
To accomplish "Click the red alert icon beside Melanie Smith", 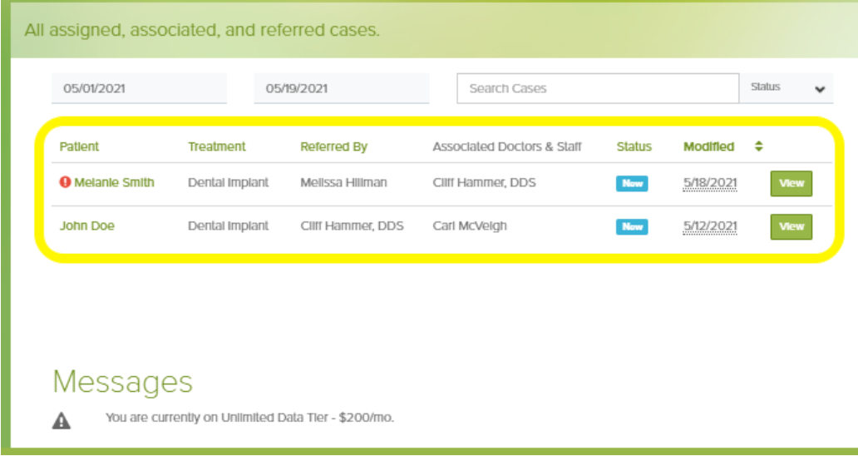I will pyautogui.click(x=65, y=182).
